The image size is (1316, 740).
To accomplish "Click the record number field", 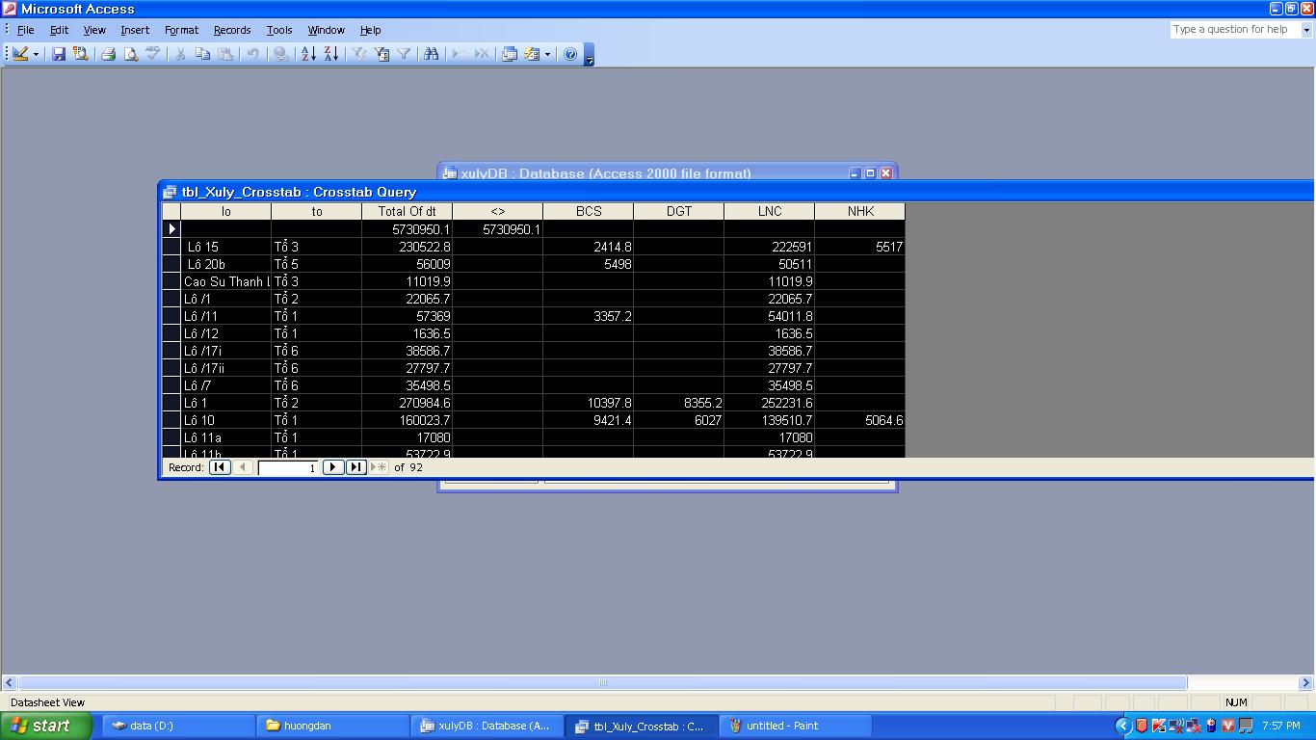I will (288, 467).
